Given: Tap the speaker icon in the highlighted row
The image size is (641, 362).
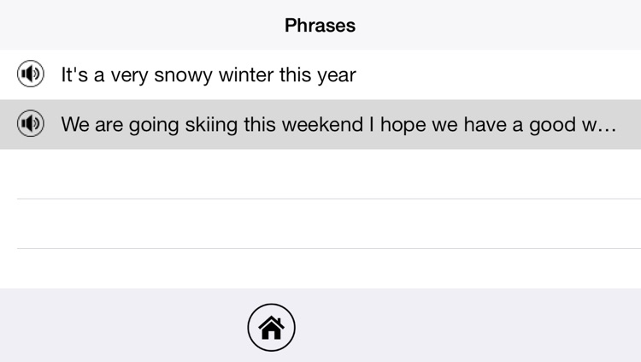Looking at the screenshot, I should tap(31, 123).
